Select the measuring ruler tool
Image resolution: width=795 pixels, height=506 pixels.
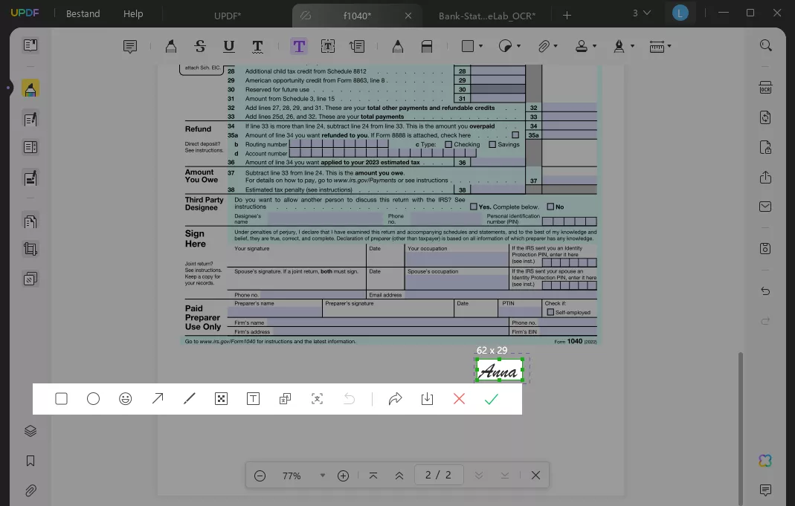(657, 47)
